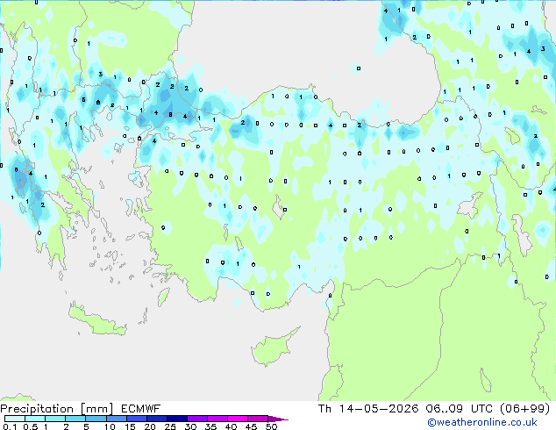Click the 'Th' weekday abbreviation
Image resolution: width=556 pixels, height=430 pixels.
(324, 409)
